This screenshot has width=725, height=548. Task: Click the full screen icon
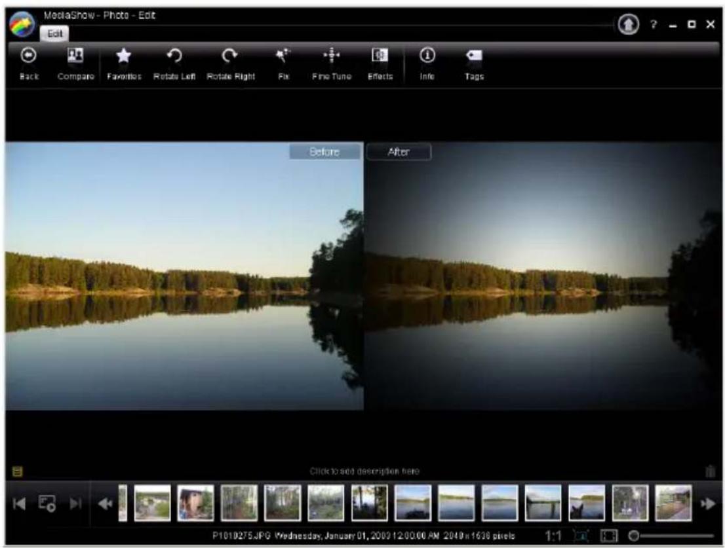608,536
